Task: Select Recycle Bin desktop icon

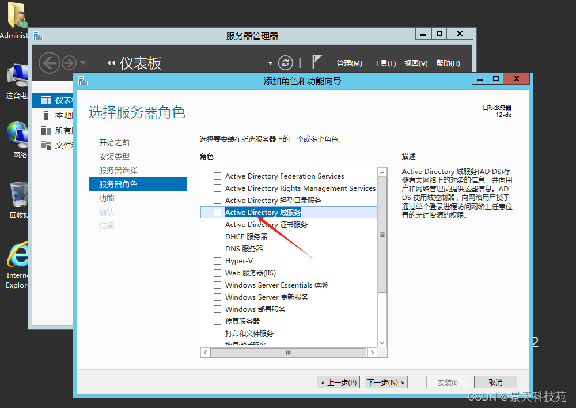Action: [18, 195]
